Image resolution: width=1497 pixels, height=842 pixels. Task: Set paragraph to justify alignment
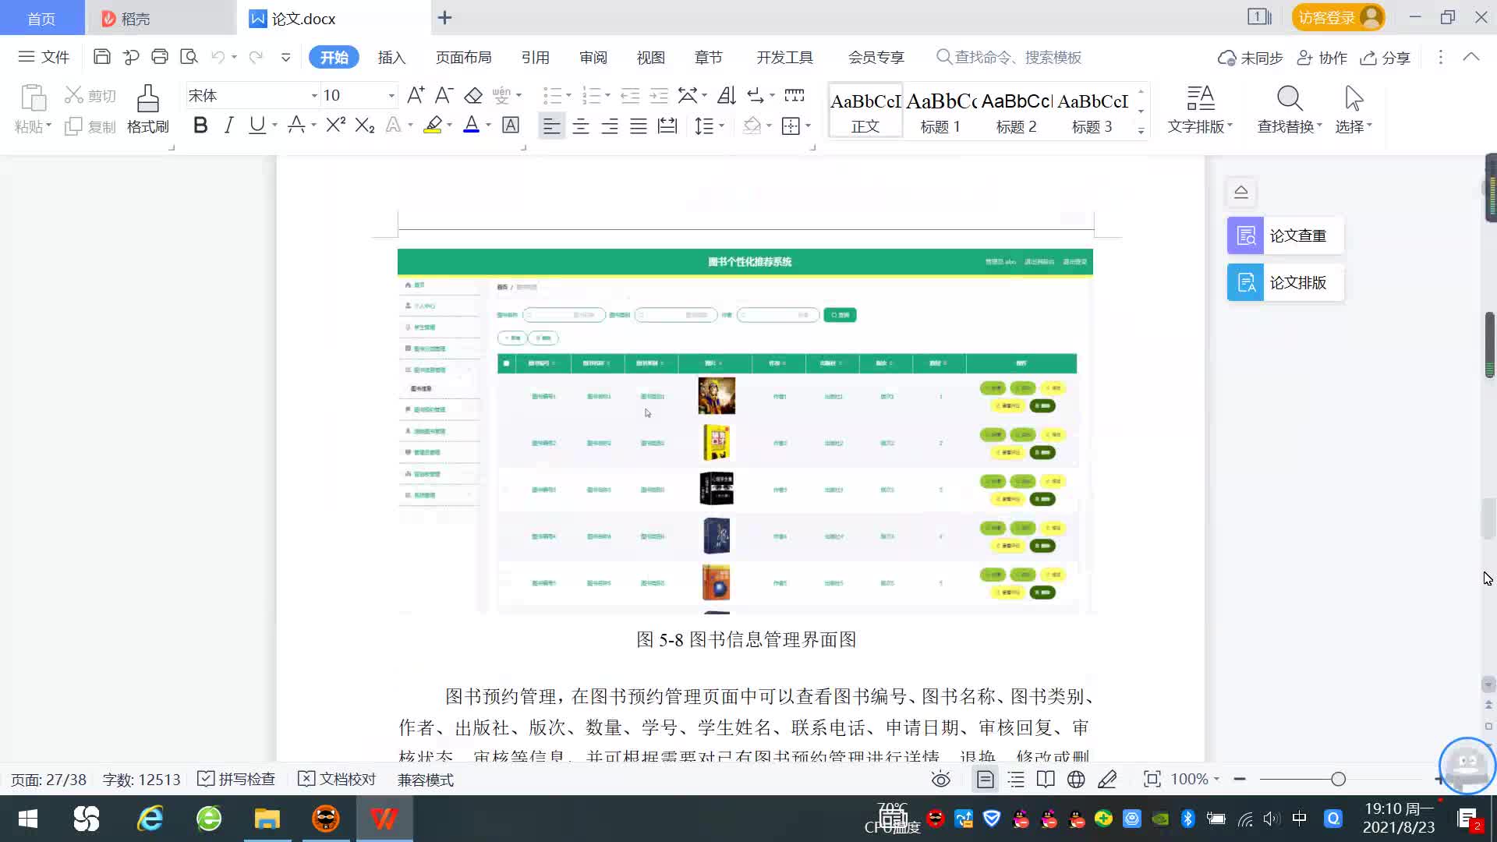639,126
